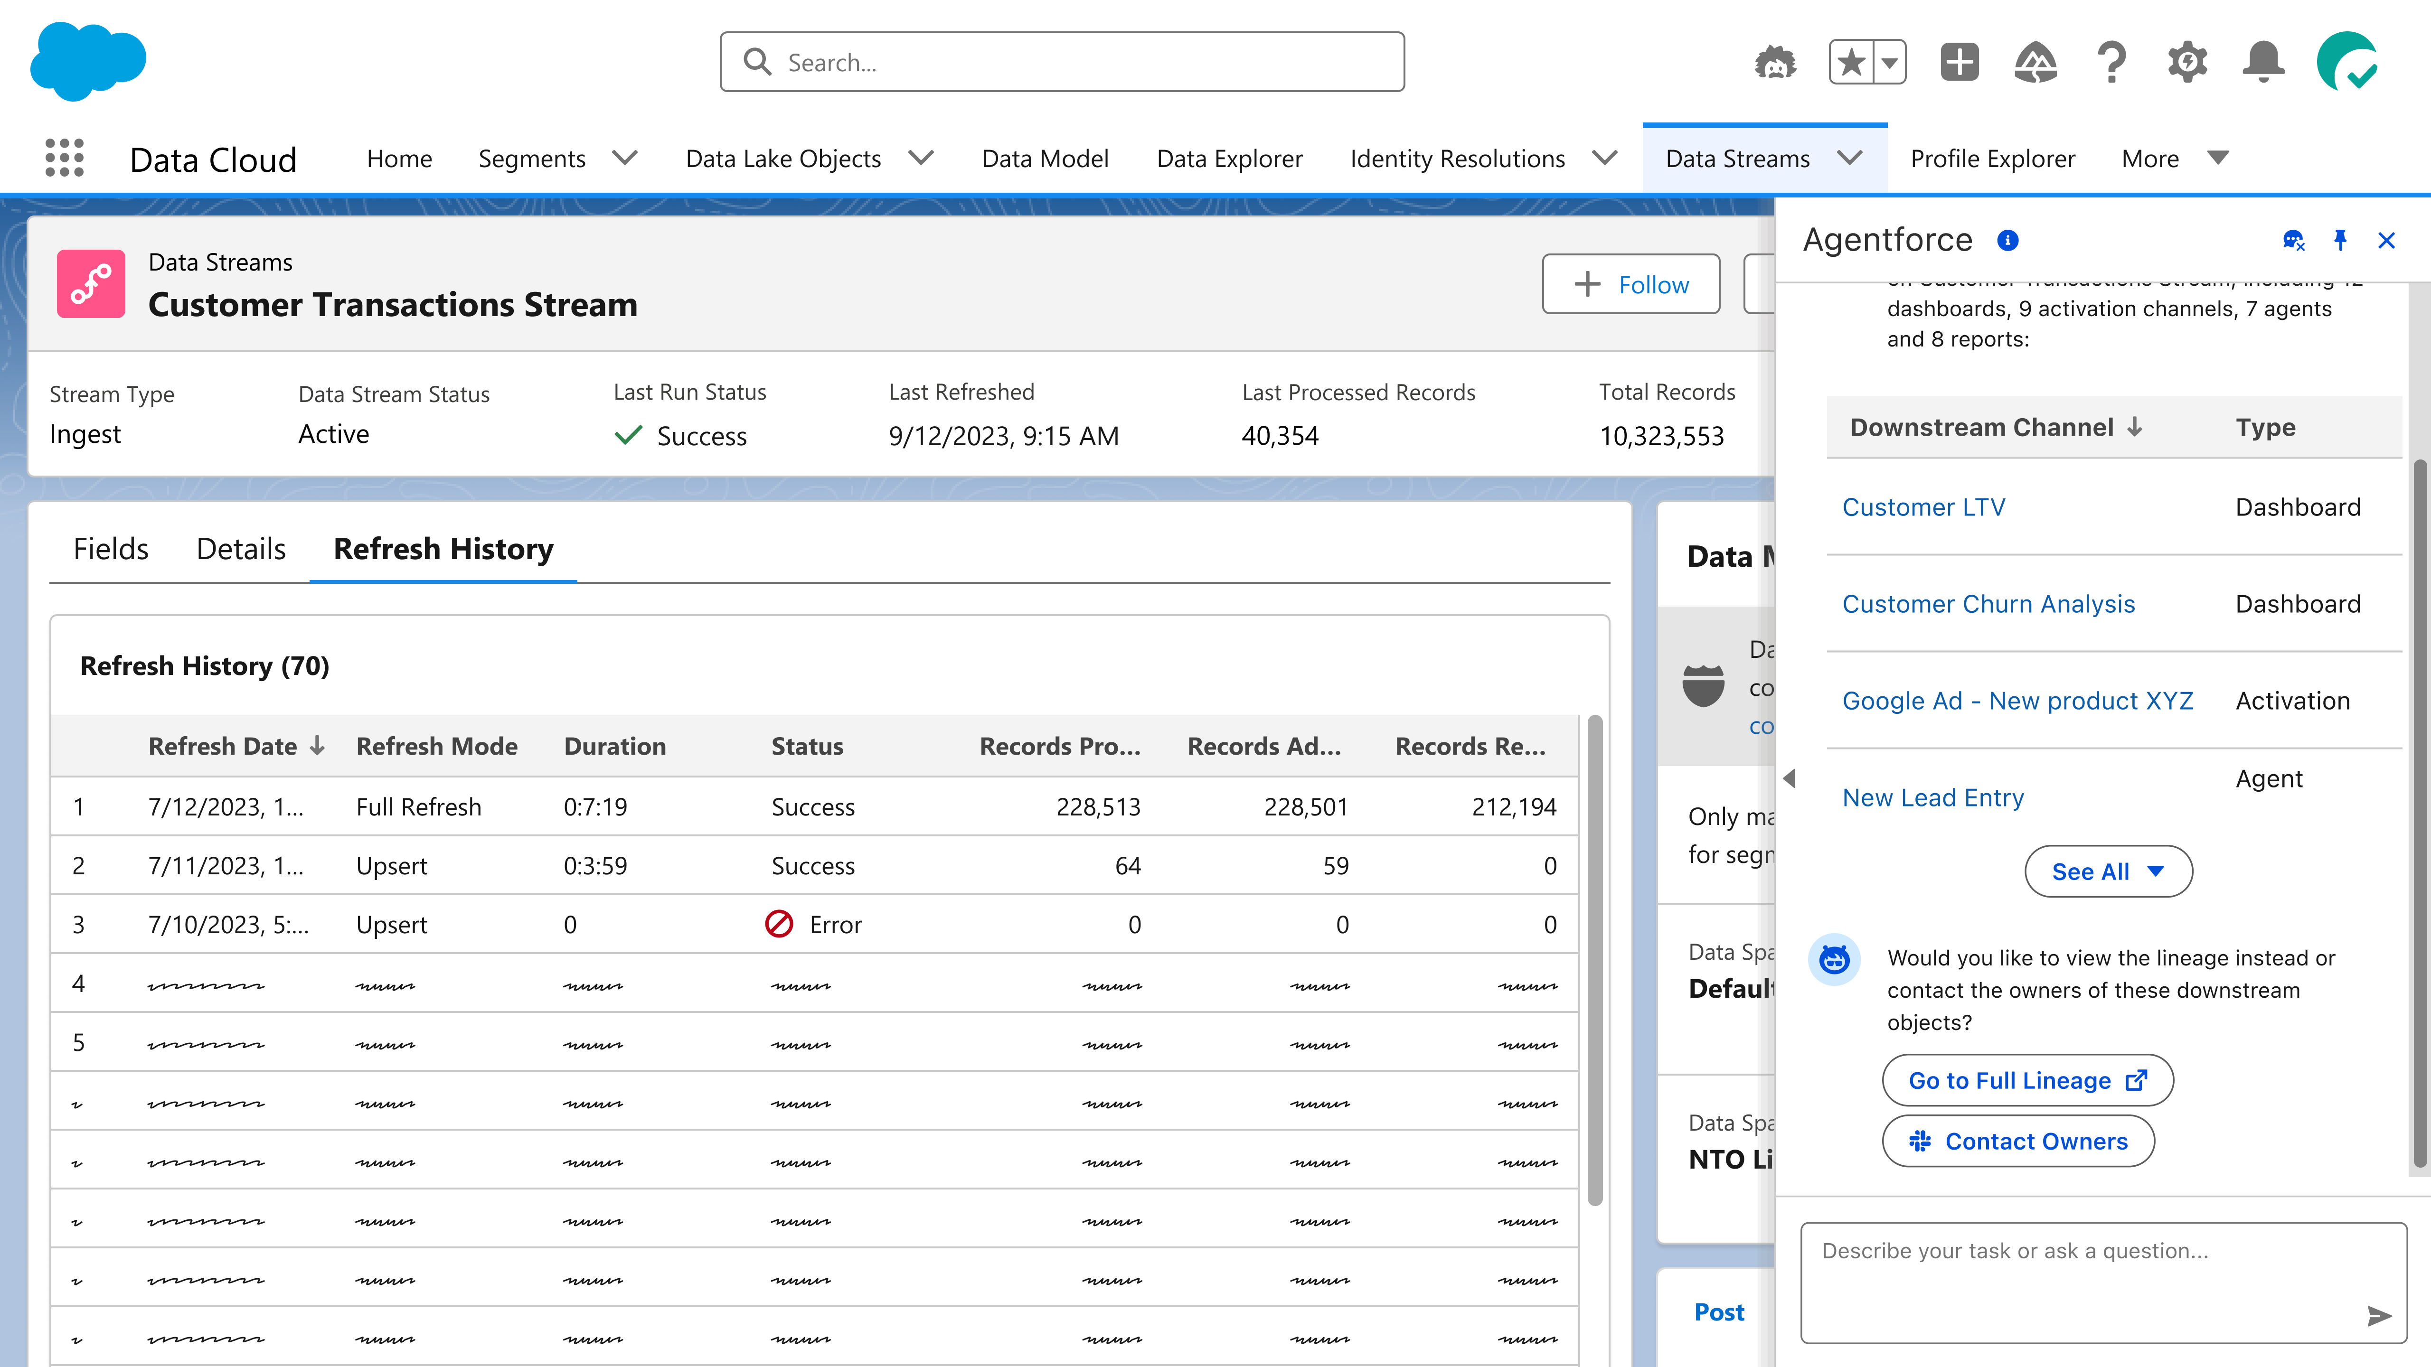Click the Error status icon in row 3
Image resolution: width=2431 pixels, height=1367 pixels.
(x=779, y=924)
